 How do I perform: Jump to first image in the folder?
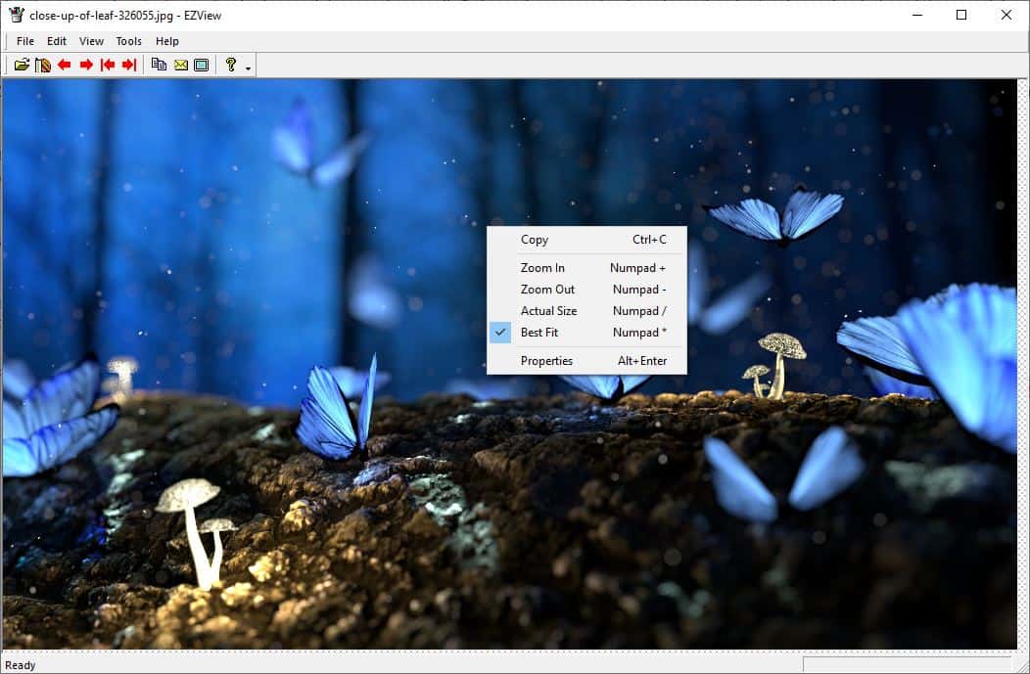point(110,65)
